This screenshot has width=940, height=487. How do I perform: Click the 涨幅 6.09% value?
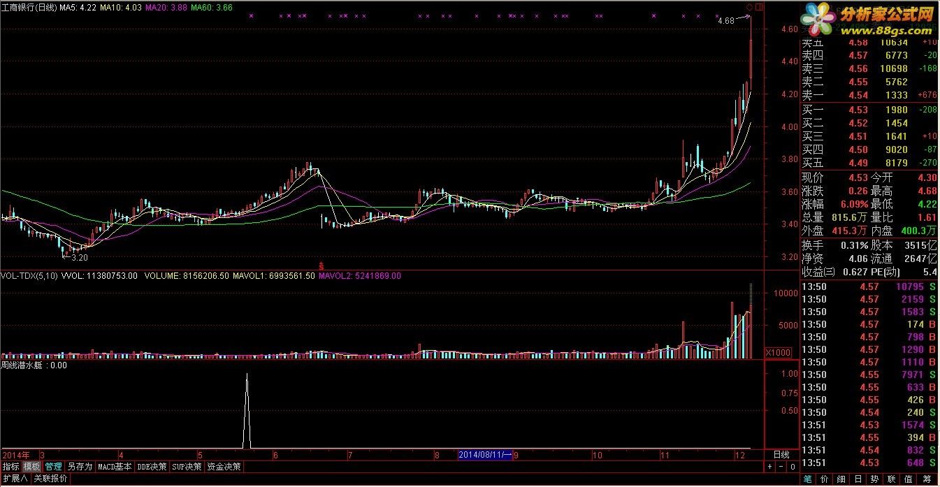tap(853, 204)
